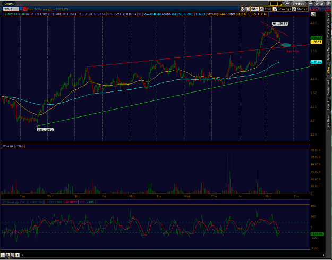The width and height of the screenshot is (332, 260).
Task: Open the Style menu
Action: (266, 9)
